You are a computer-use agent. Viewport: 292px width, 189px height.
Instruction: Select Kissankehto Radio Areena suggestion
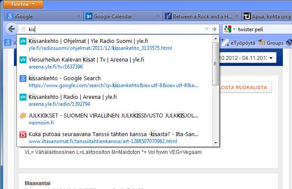click(x=115, y=100)
